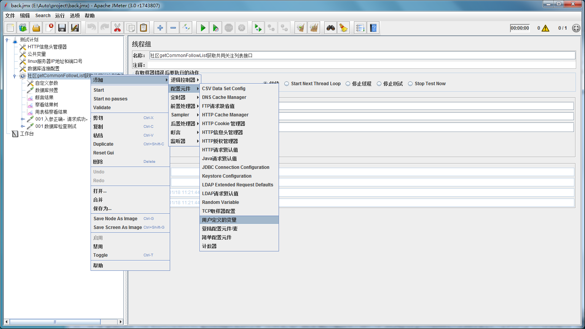Select the HTTP信息头管理器 tree item
Image resolution: width=585 pixels, height=329 pixels.
[47, 47]
